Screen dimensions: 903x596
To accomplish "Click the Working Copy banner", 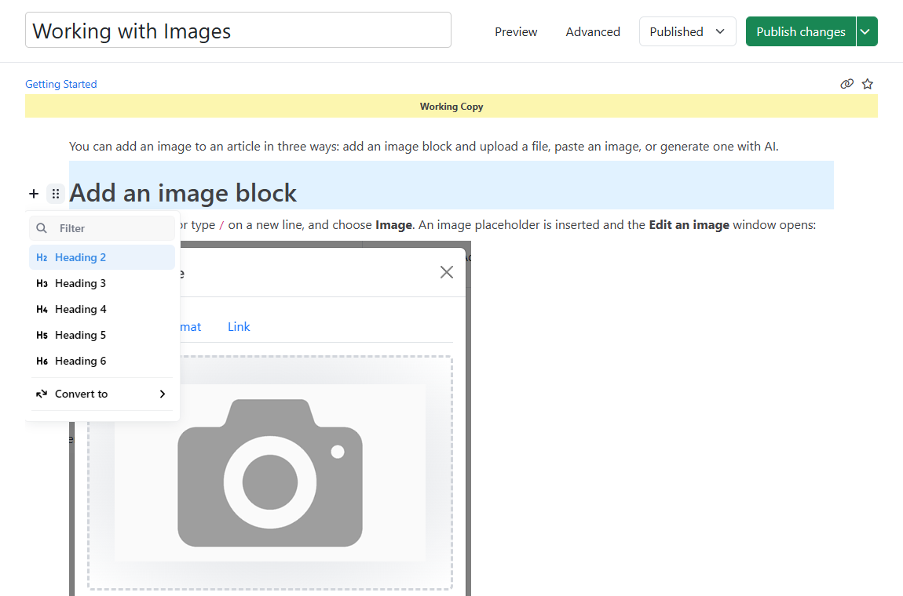I will click(451, 107).
